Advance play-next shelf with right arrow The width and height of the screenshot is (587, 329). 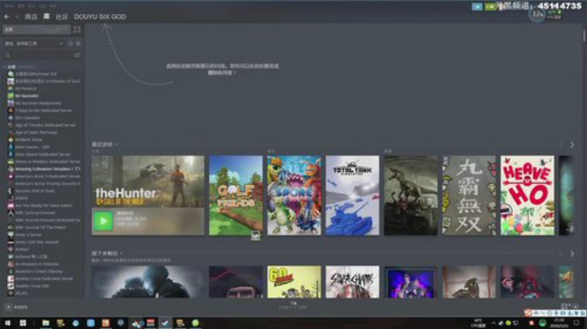pyautogui.click(x=572, y=254)
